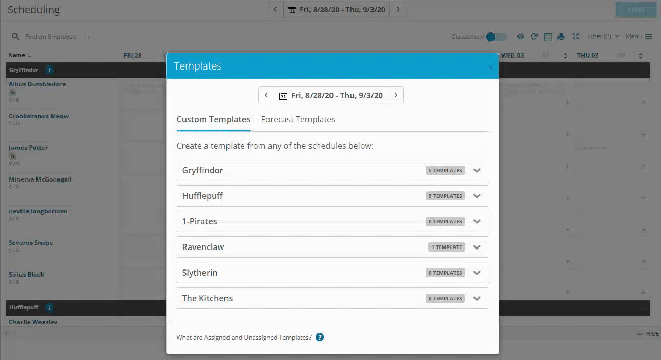Open the calendar date picker in Templates dialog
Image resolution: width=661 pixels, height=360 pixels.
pos(283,96)
